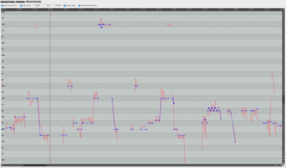Select the G3 pitch segment after 0:16
The image size is (286, 168).
point(181,135)
